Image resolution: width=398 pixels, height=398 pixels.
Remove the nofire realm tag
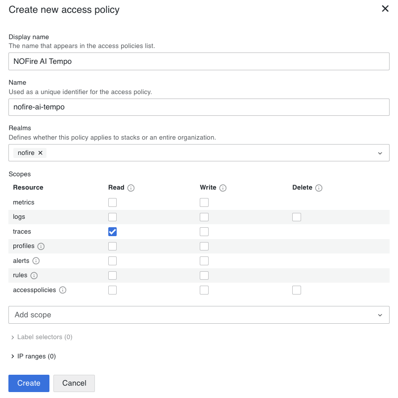point(41,153)
